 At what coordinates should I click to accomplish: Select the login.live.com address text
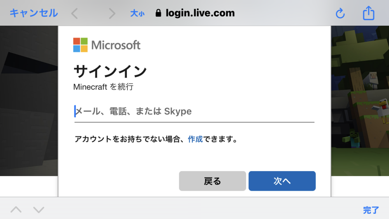[x=200, y=13]
